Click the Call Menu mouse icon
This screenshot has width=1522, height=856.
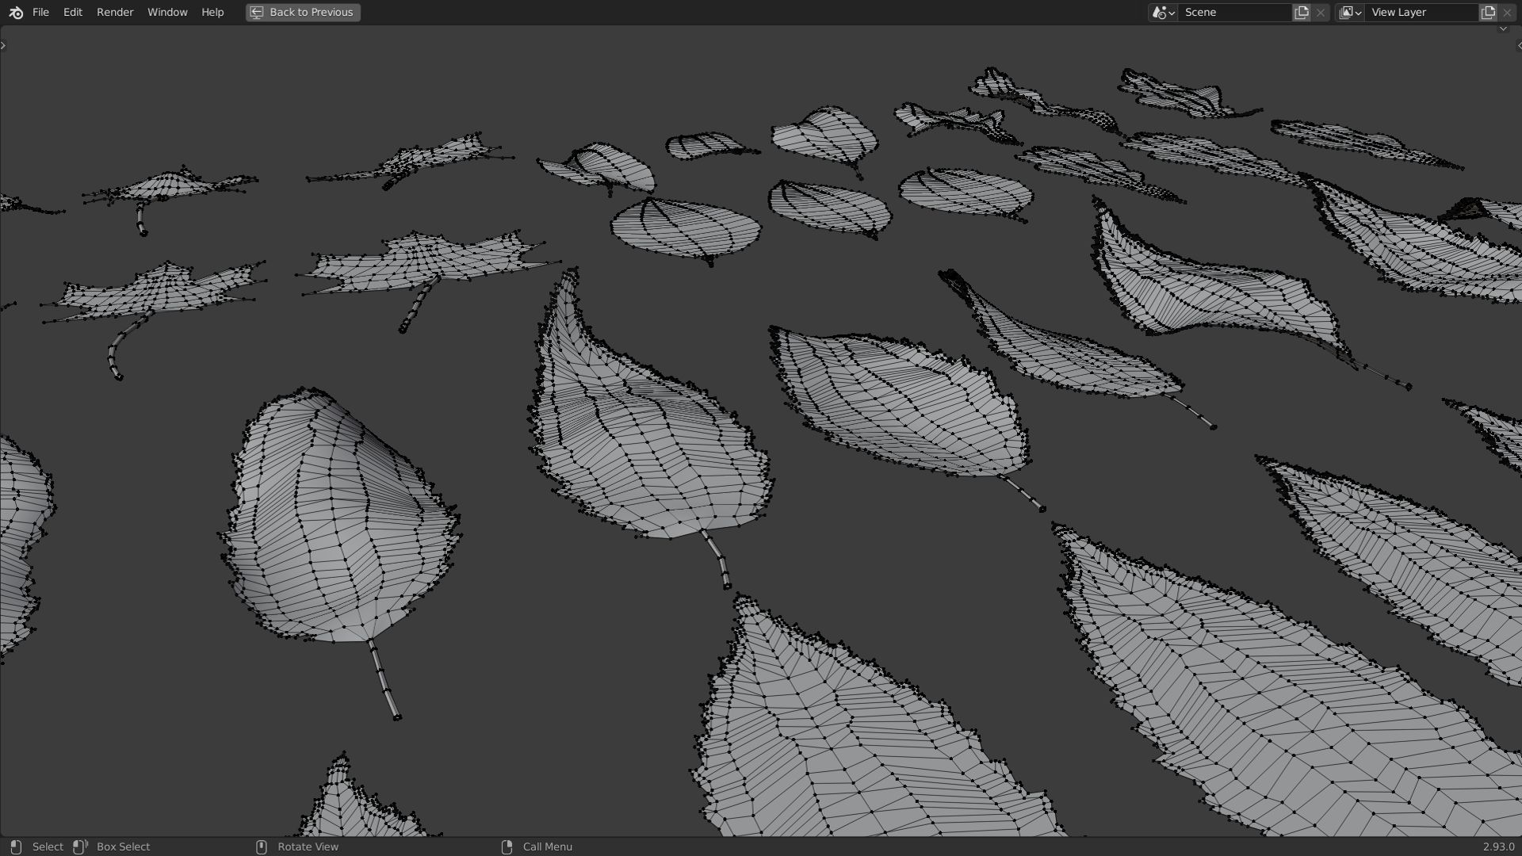click(507, 846)
